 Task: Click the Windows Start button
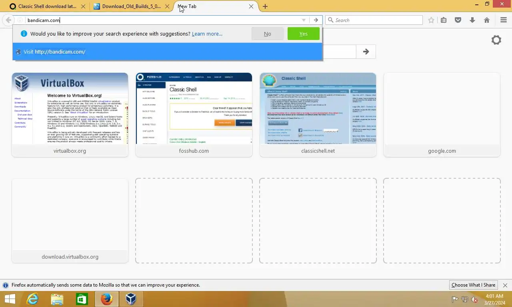(x=10, y=299)
